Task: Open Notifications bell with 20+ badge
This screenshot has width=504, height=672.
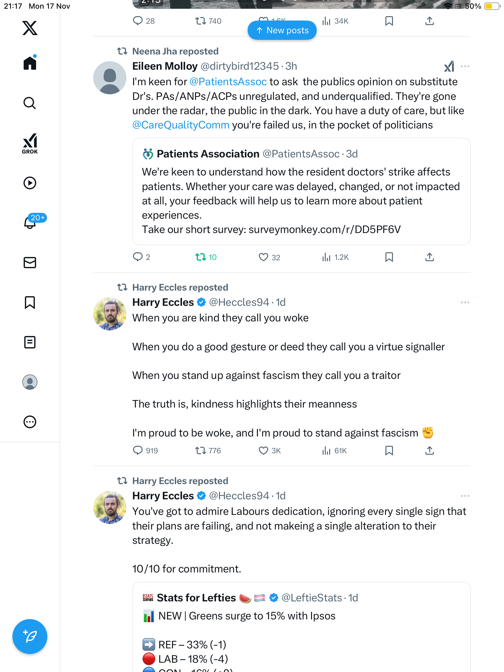Action: (x=30, y=222)
